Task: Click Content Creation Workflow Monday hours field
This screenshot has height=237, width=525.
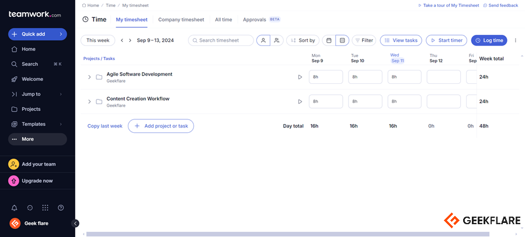Action: (x=326, y=101)
